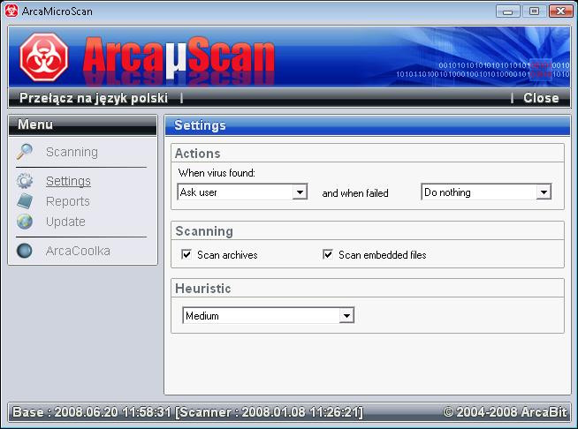
Task: Minimize the ArcaMicroScan window
Action: [507, 11]
